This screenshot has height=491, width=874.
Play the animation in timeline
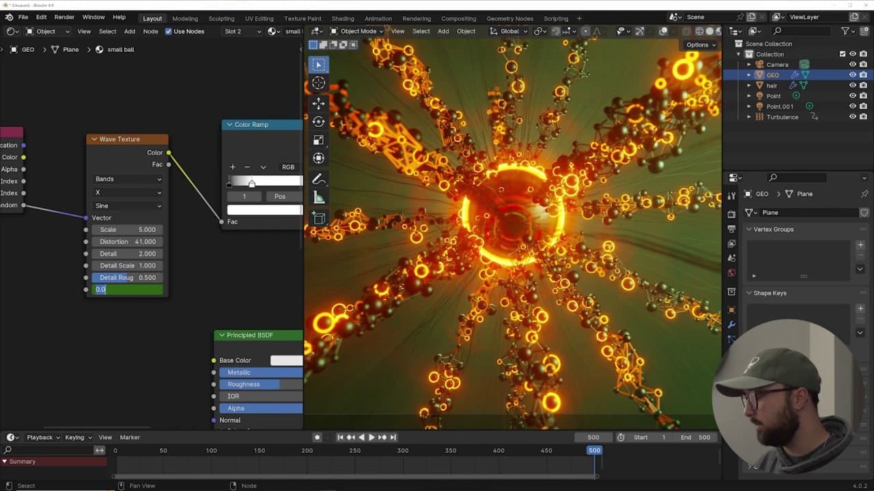371,437
